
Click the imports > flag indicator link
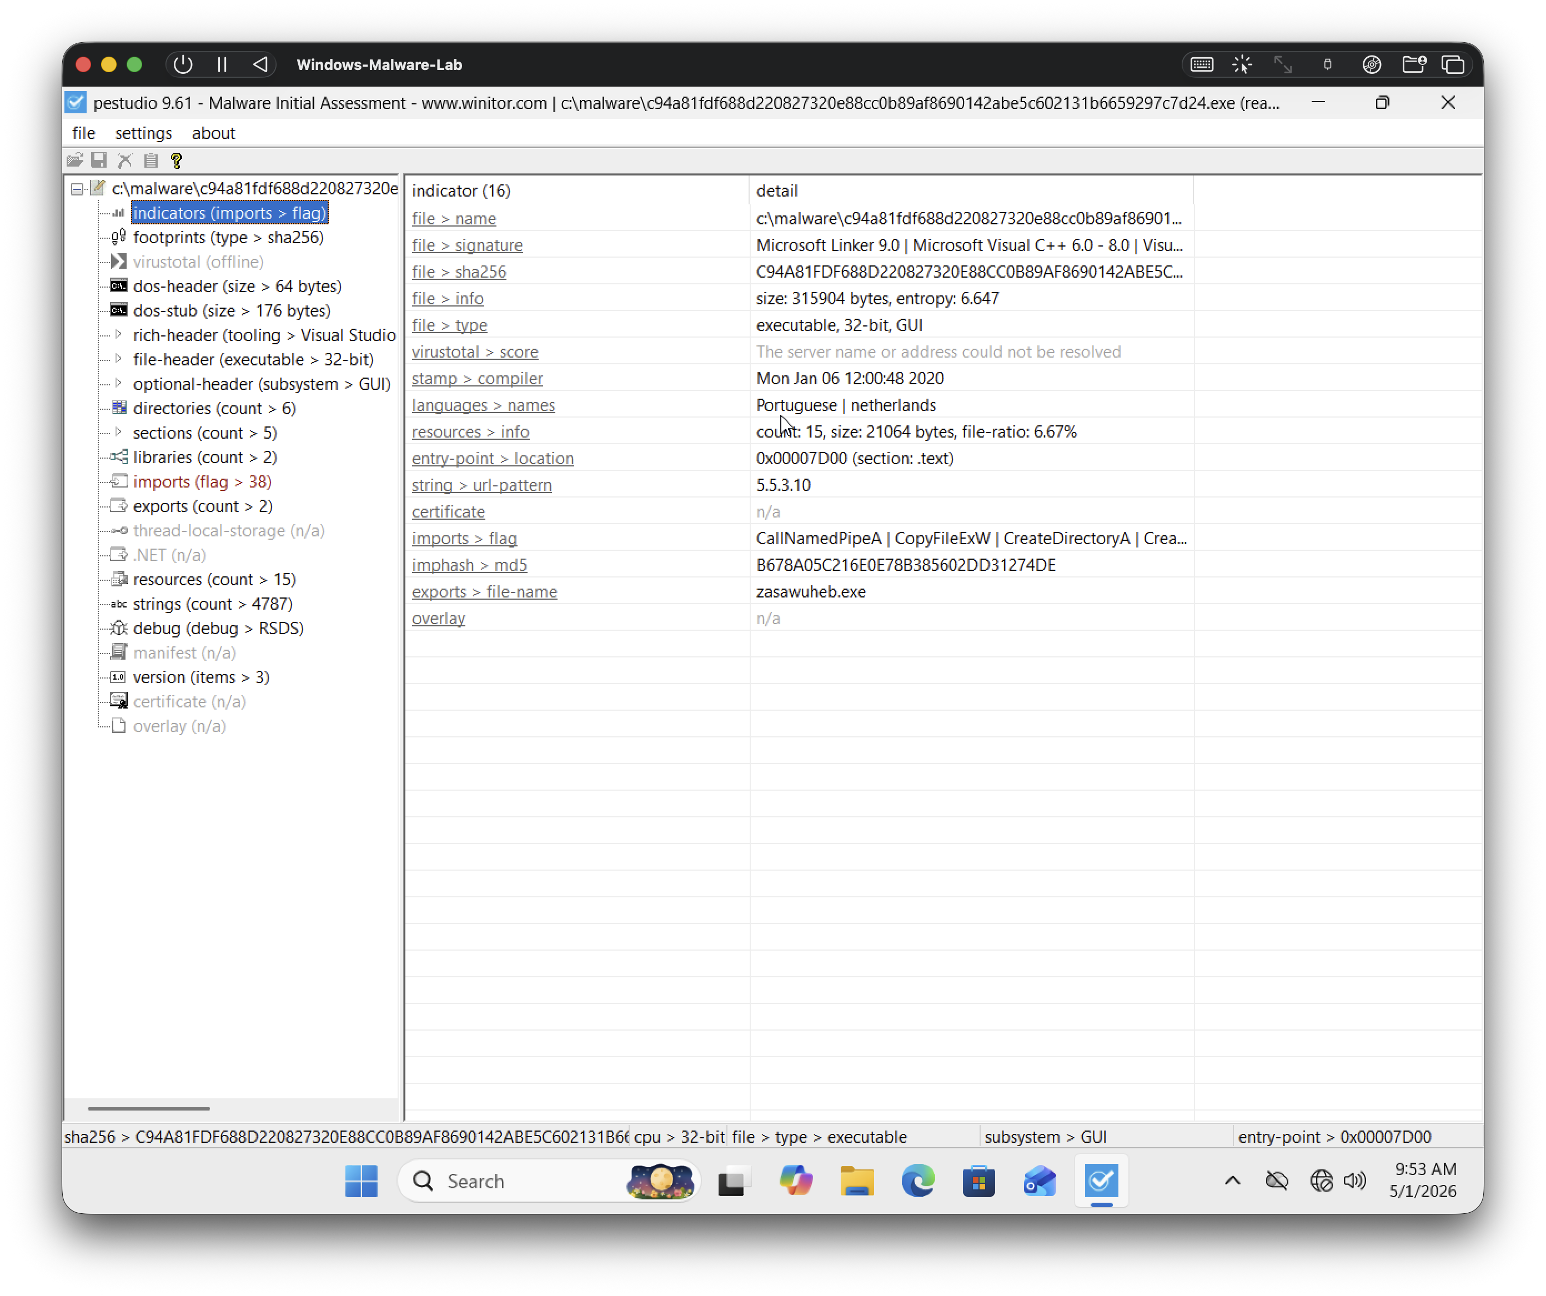tap(464, 538)
